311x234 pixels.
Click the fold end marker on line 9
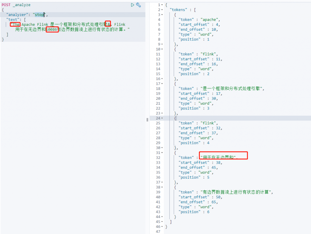point(162,44)
